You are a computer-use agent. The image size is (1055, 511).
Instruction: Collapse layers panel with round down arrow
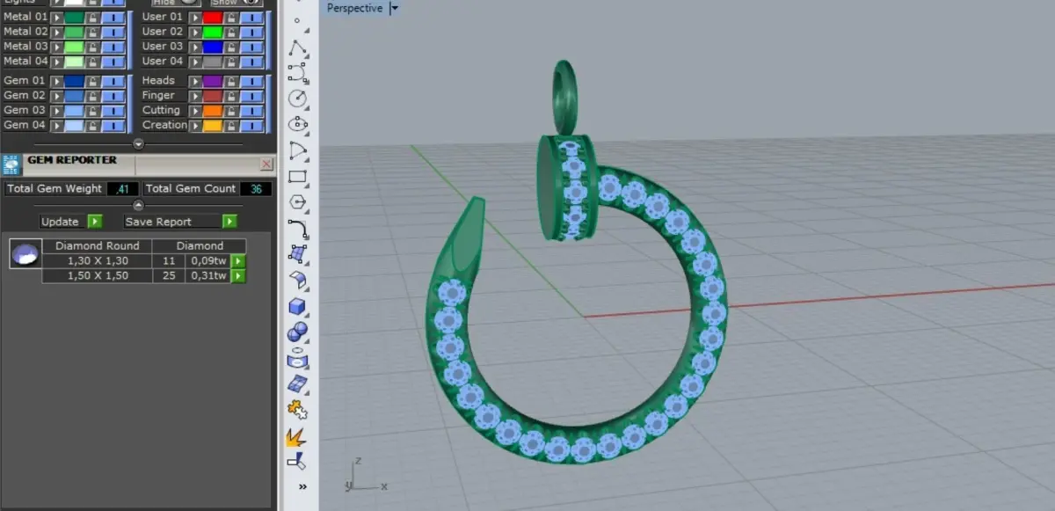[x=138, y=143]
